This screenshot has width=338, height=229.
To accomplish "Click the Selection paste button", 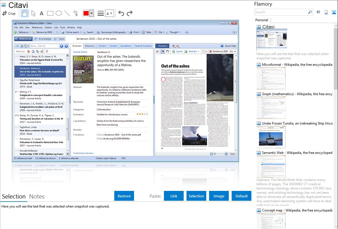I will 196,196.
